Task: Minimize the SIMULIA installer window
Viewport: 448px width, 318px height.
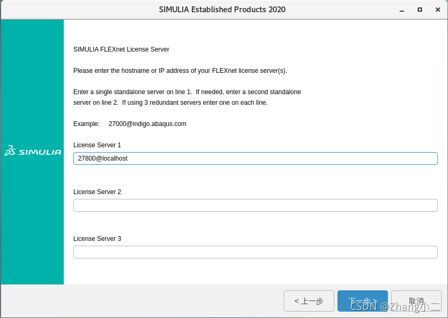Action: pyautogui.click(x=402, y=10)
